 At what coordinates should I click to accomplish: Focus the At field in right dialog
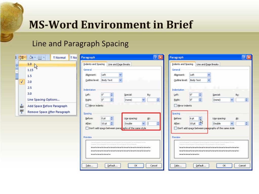pyautogui.click(x=240, y=124)
